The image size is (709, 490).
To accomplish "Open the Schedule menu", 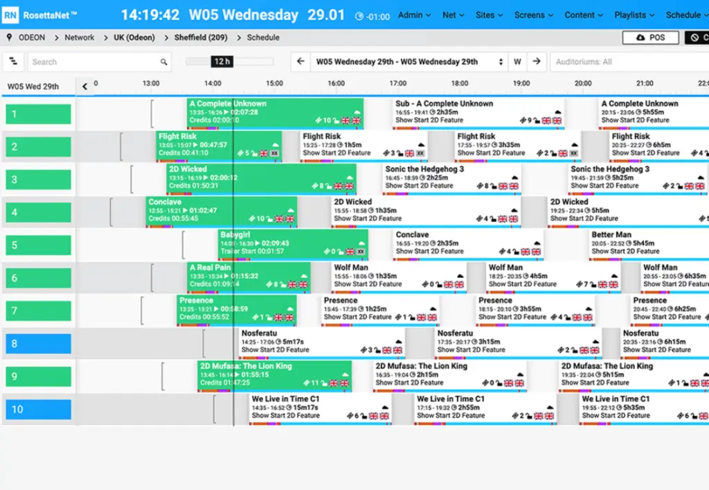I will tap(686, 15).
